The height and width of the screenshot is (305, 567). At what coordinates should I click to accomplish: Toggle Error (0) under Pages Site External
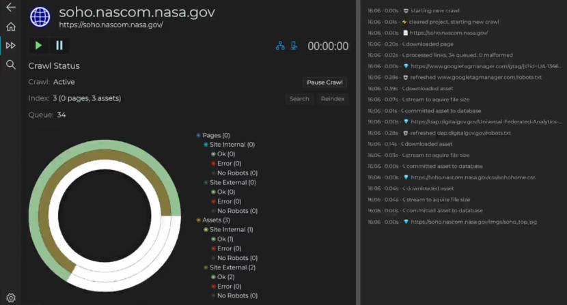(x=226, y=201)
